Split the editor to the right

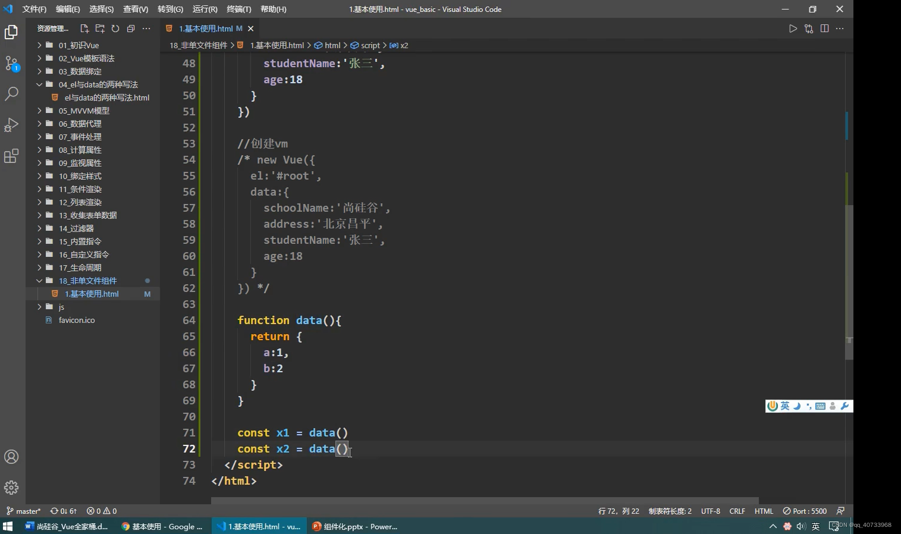824,29
